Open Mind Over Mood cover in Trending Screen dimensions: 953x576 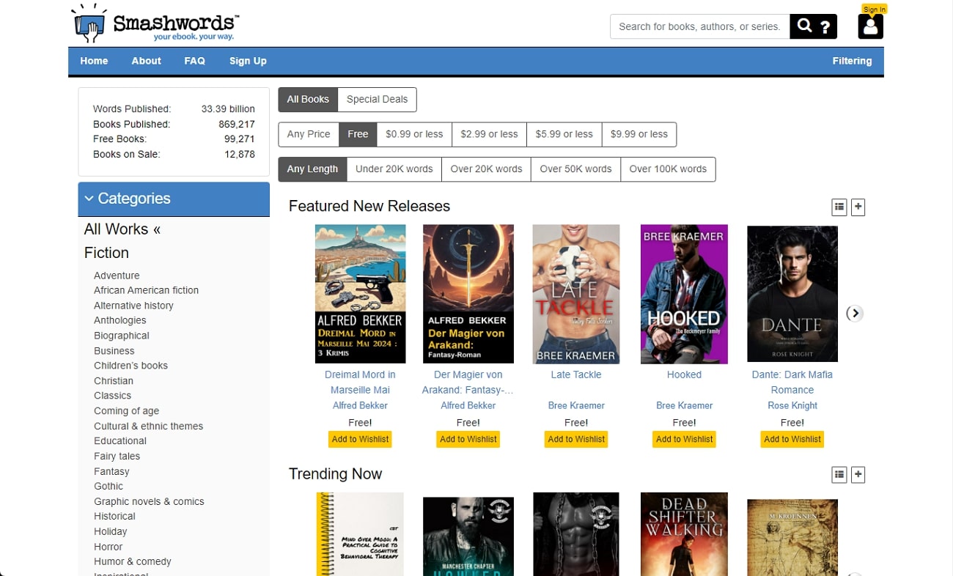(x=360, y=534)
